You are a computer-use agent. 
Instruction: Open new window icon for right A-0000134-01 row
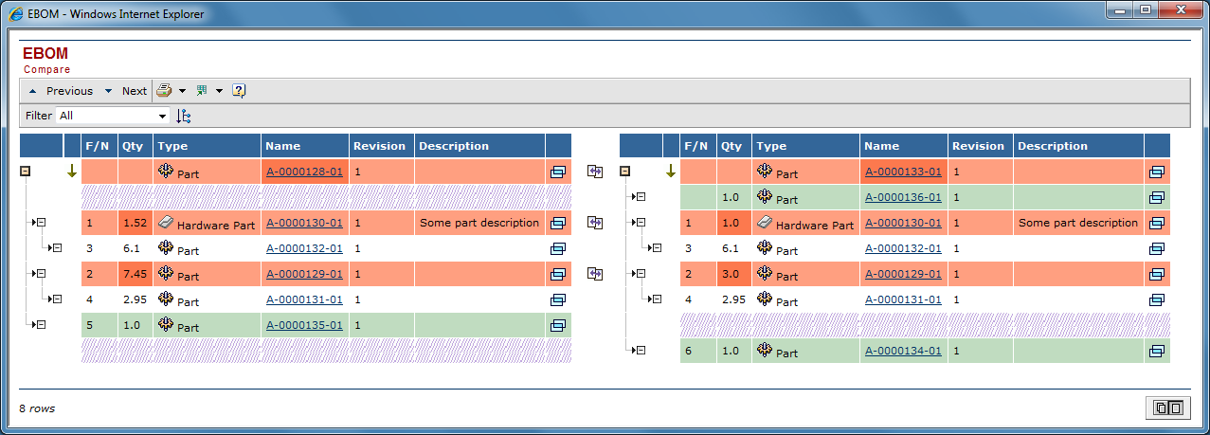(1156, 351)
